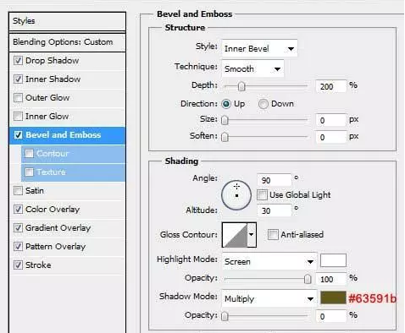Click the Gloss Contour curve thumbnail
Viewport: 405px width, 333px height.
click(x=235, y=235)
